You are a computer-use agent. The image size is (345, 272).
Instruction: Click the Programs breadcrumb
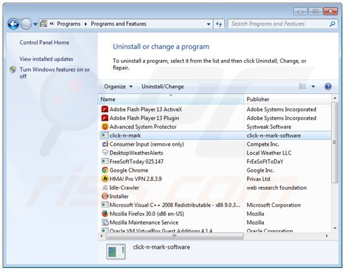click(x=68, y=24)
